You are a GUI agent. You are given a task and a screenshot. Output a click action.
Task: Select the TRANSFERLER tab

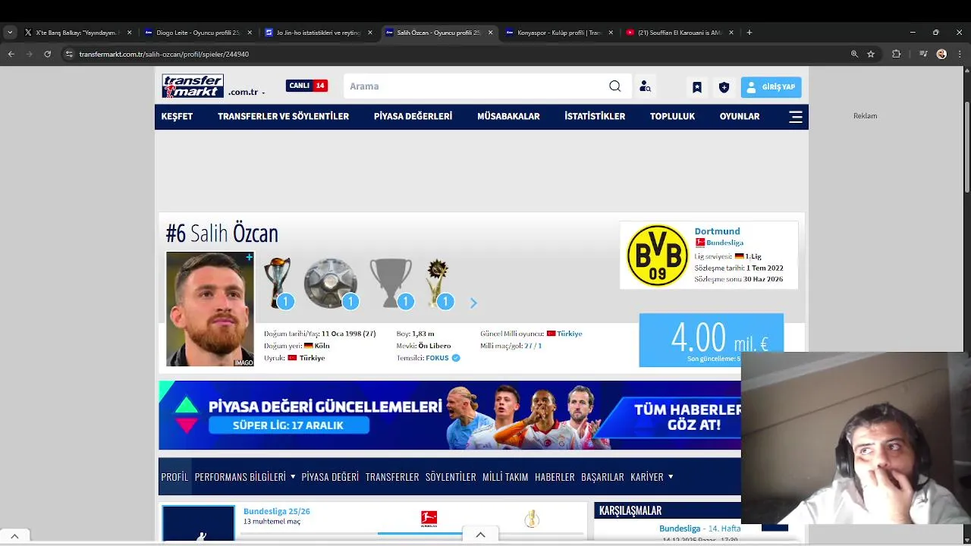click(x=392, y=477)
